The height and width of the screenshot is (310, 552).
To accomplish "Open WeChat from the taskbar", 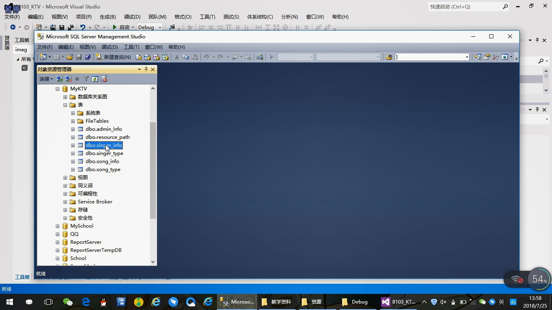I will [x=68, y=302].
